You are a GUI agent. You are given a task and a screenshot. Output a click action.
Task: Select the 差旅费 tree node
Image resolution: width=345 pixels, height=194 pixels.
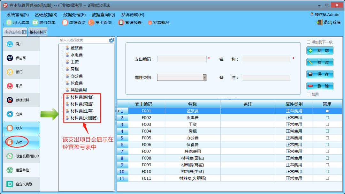(76, 48)
